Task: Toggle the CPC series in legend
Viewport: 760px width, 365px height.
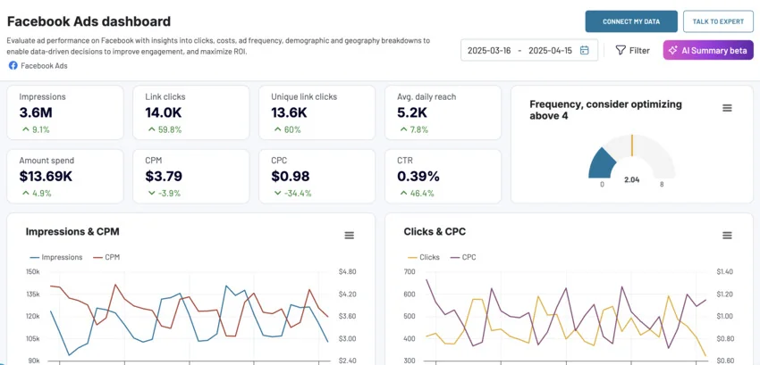Action: point(463,257)
